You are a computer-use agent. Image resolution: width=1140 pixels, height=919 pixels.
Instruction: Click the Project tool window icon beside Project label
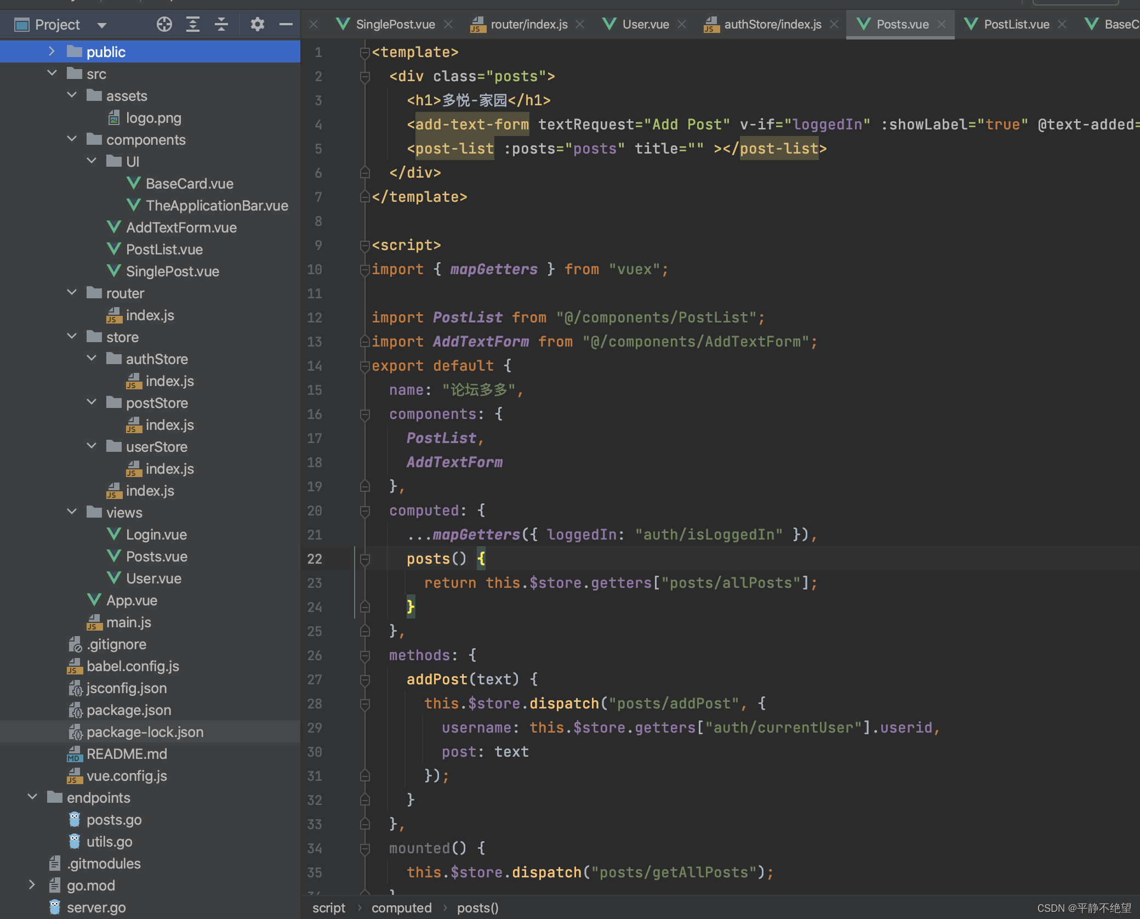[x=21, y=24]
